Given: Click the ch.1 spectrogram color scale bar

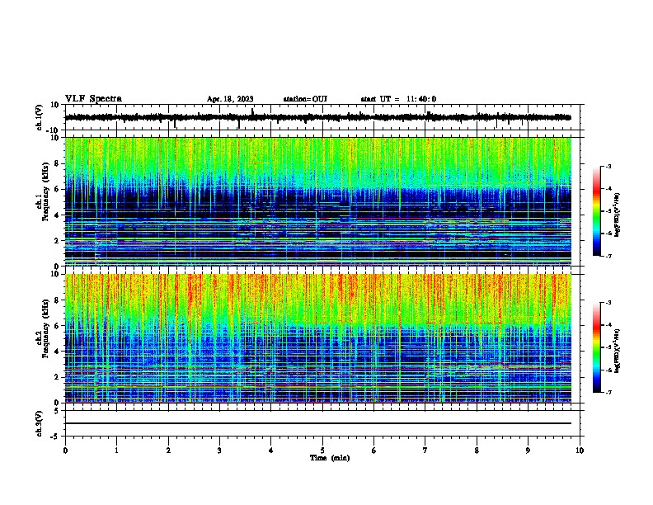Looking at the screenshot, I should (597, 211).
